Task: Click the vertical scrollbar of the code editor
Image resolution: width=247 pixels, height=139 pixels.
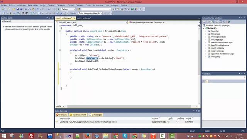Action: click(199, 58)
